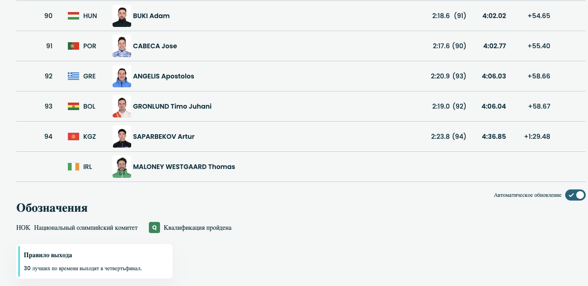Click the Portugal flag icon
588x286 pixels.
pos(73,46)
